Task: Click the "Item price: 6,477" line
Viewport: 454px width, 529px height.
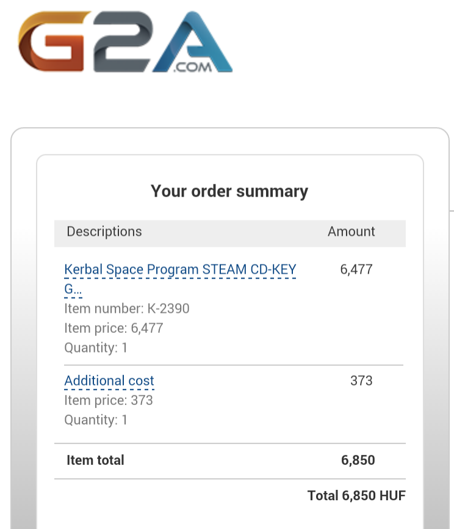Action: tap(113, 328)
